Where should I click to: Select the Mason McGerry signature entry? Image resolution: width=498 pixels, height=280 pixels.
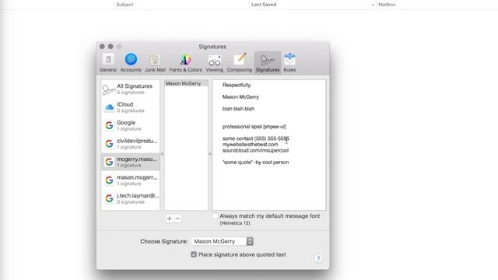click(186, 83)
